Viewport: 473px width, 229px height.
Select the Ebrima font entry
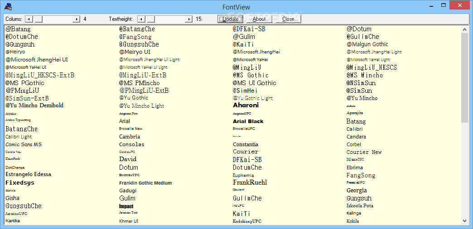[355, 167]
